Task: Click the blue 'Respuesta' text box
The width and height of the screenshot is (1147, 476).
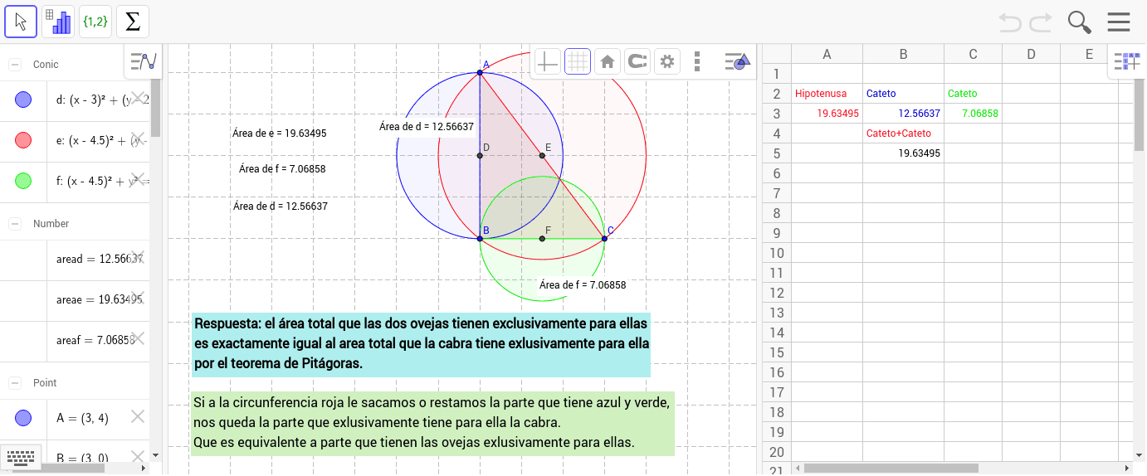Action: tap(421, 343)
